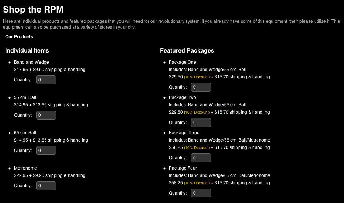The width and height of the screenshot is (344, 203).
Task: Click the 55 cm. Ball product name
Action: pos(25,97)
